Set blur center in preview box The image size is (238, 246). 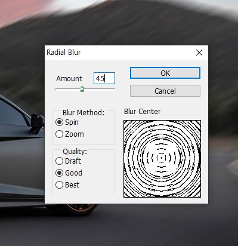(162, 159)
